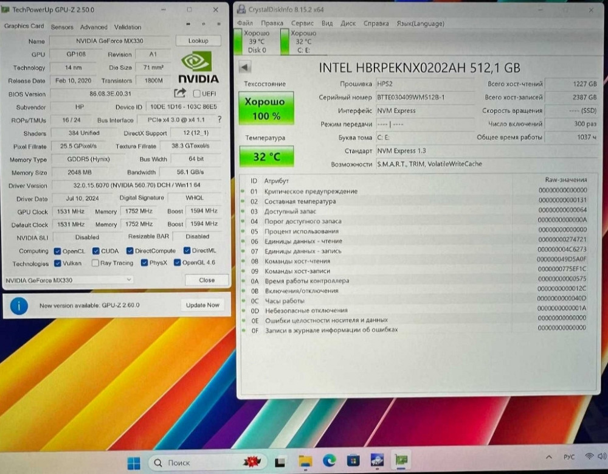
Task: Expand the system tray hidden icons chevron
Action: (x=548, y=457)
